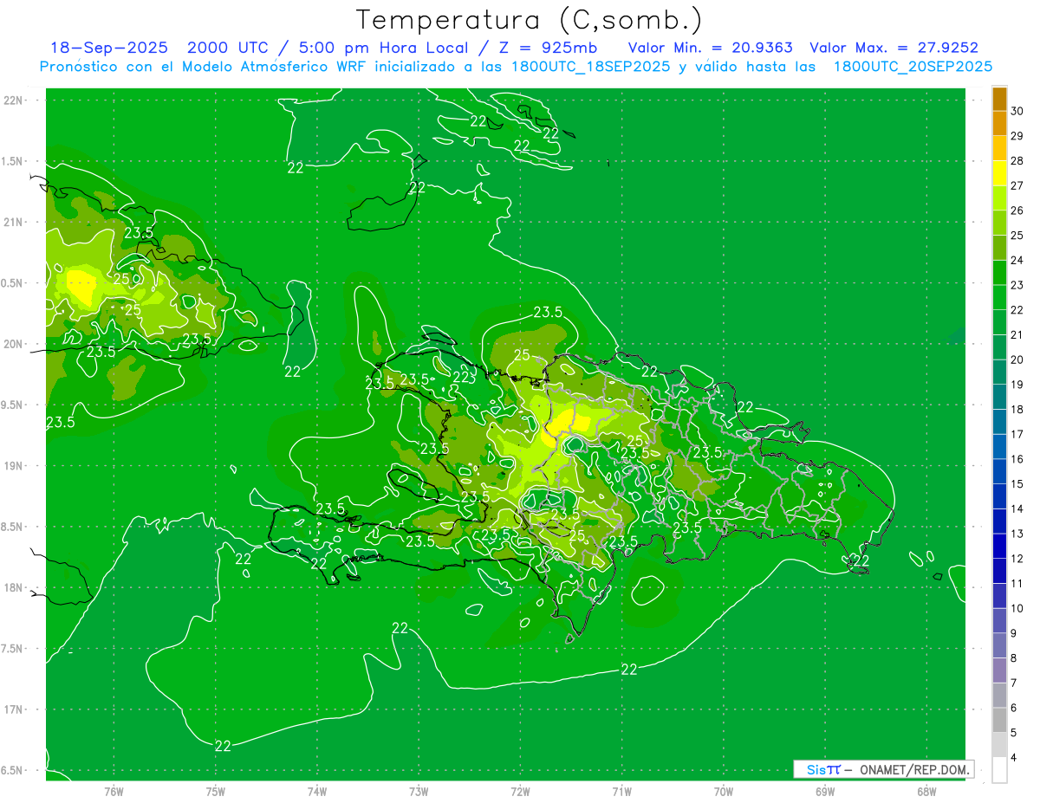Click the blue "Sis" logo text
Screen dimensions: 1040x803
pyautogui.click(x=816, y=769)
